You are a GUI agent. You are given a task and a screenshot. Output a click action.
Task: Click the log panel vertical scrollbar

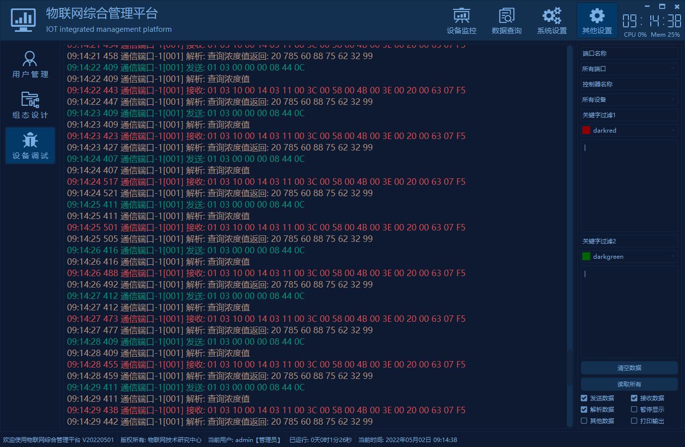click(x=569, y=236)
